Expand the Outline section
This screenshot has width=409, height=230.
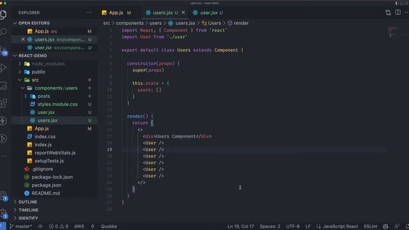click(x=27, y=202)
